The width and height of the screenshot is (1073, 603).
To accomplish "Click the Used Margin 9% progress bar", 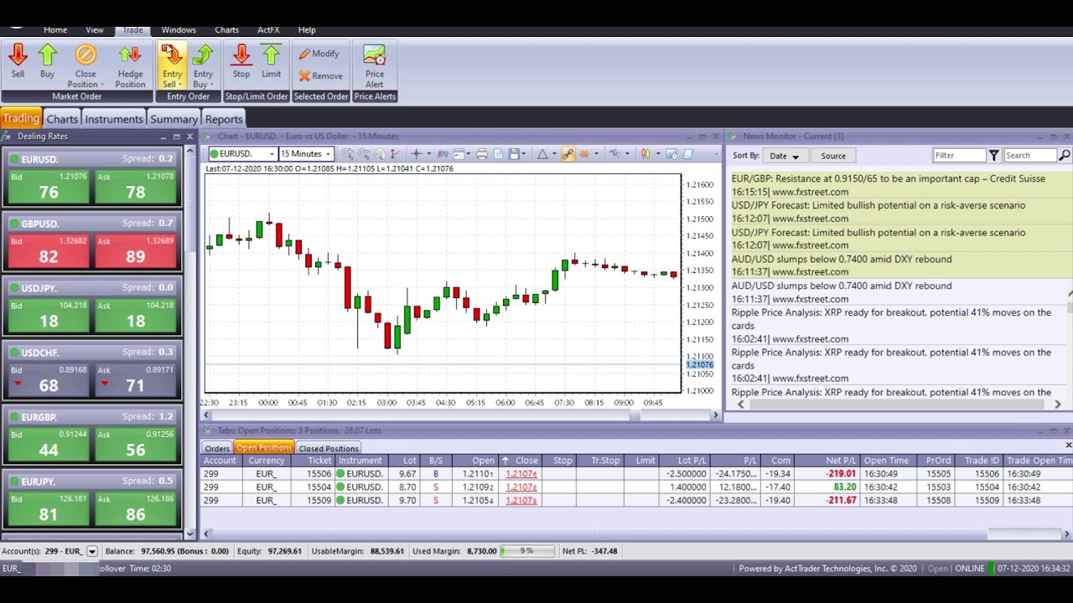I will (527, 551).
